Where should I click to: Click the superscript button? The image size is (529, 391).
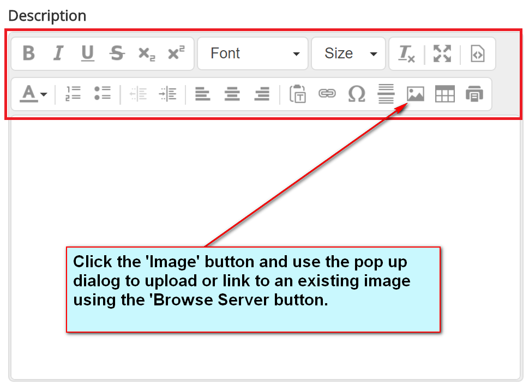tap(176, 53)
